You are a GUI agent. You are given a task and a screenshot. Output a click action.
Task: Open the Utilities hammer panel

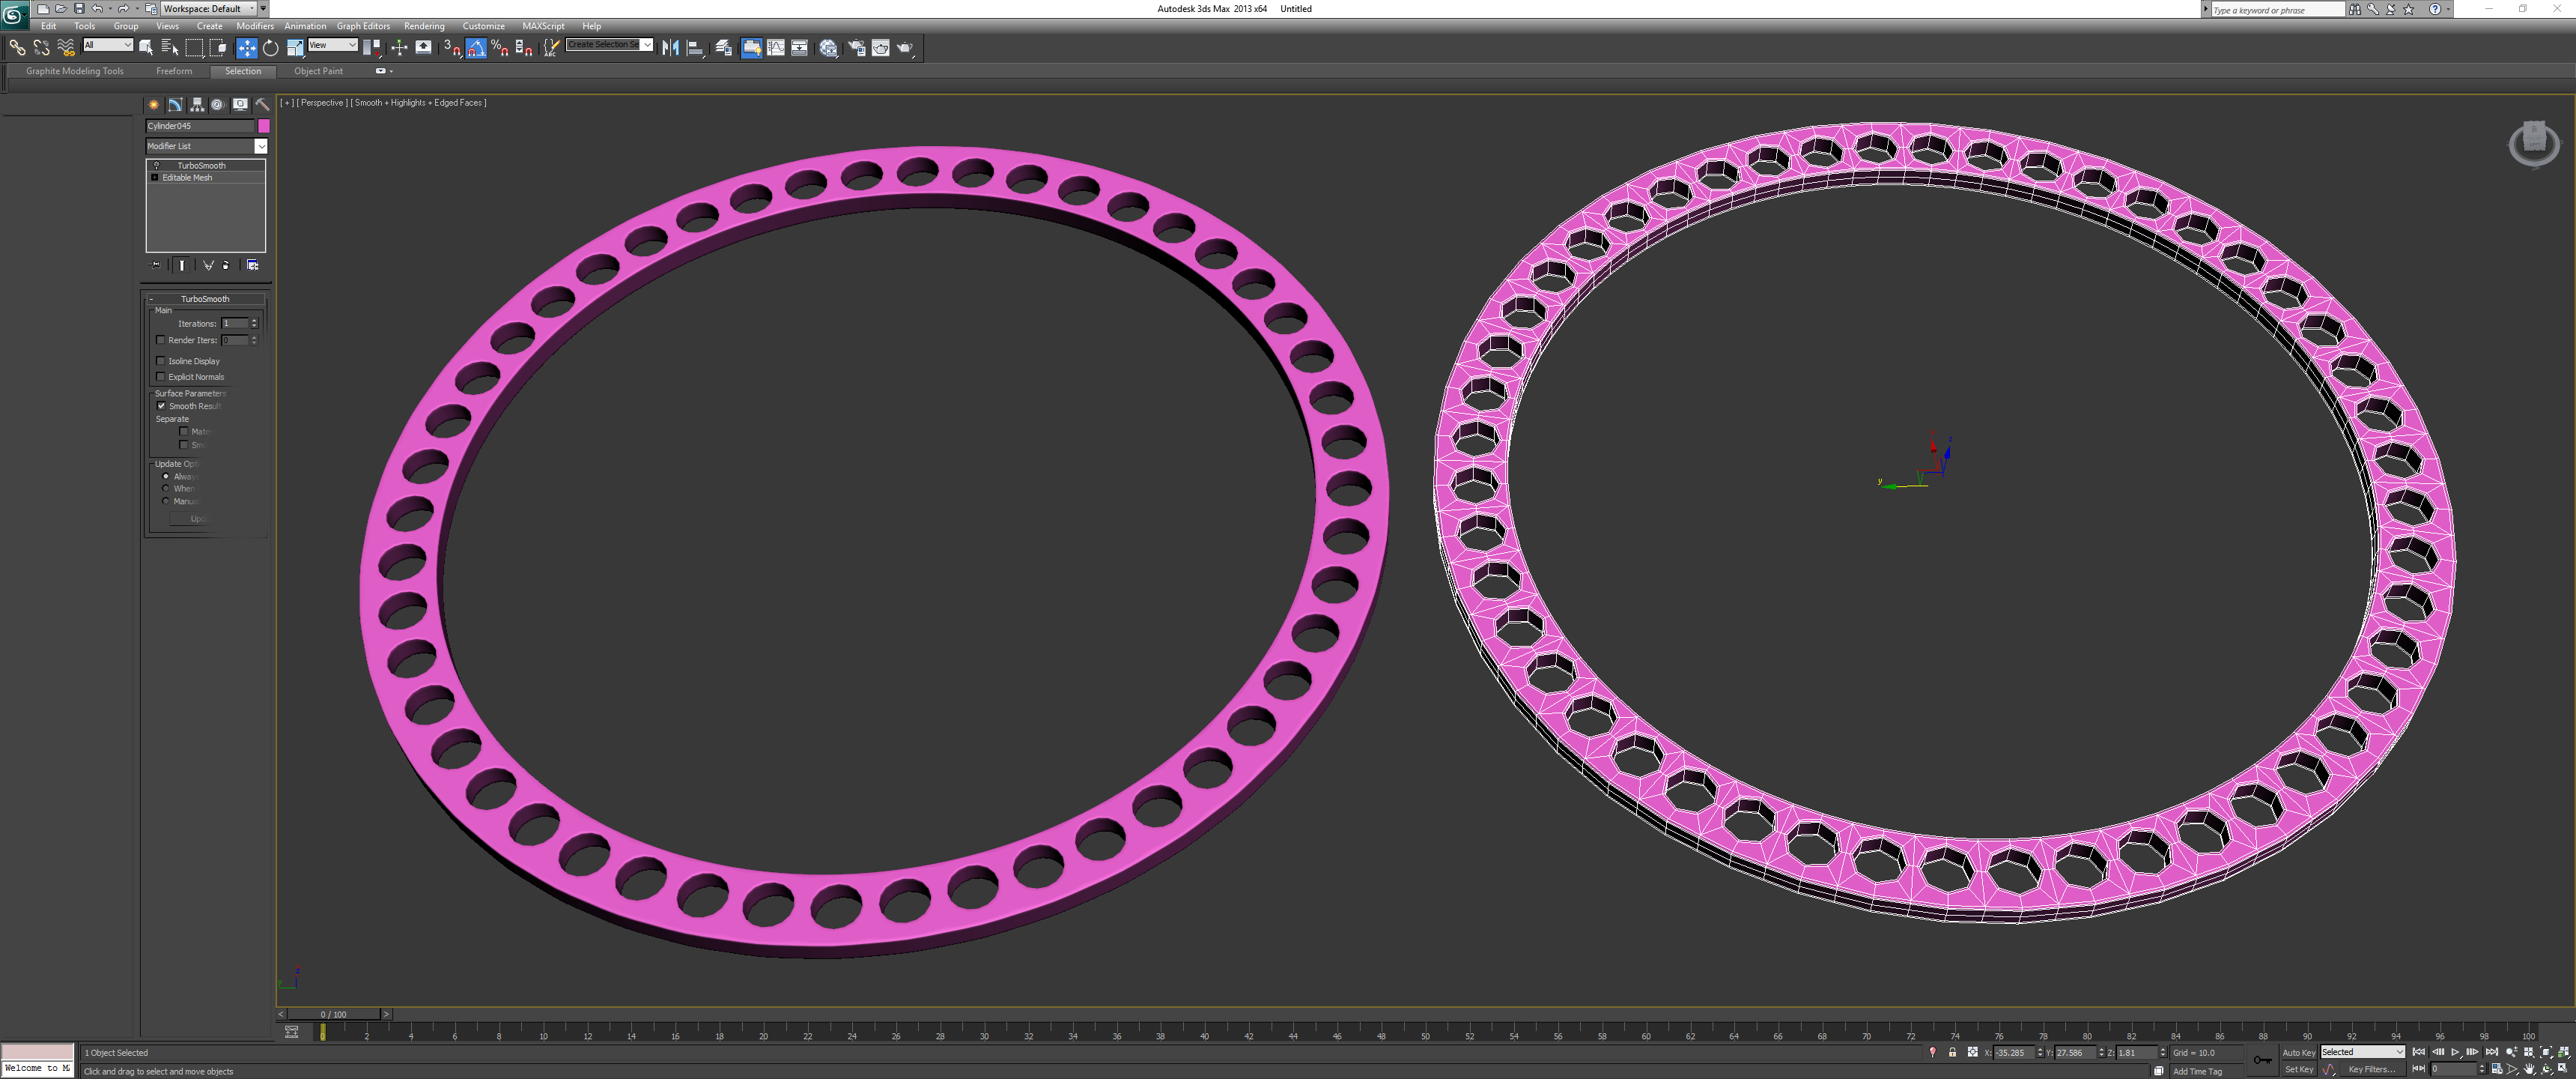click(x=262, y=105)
